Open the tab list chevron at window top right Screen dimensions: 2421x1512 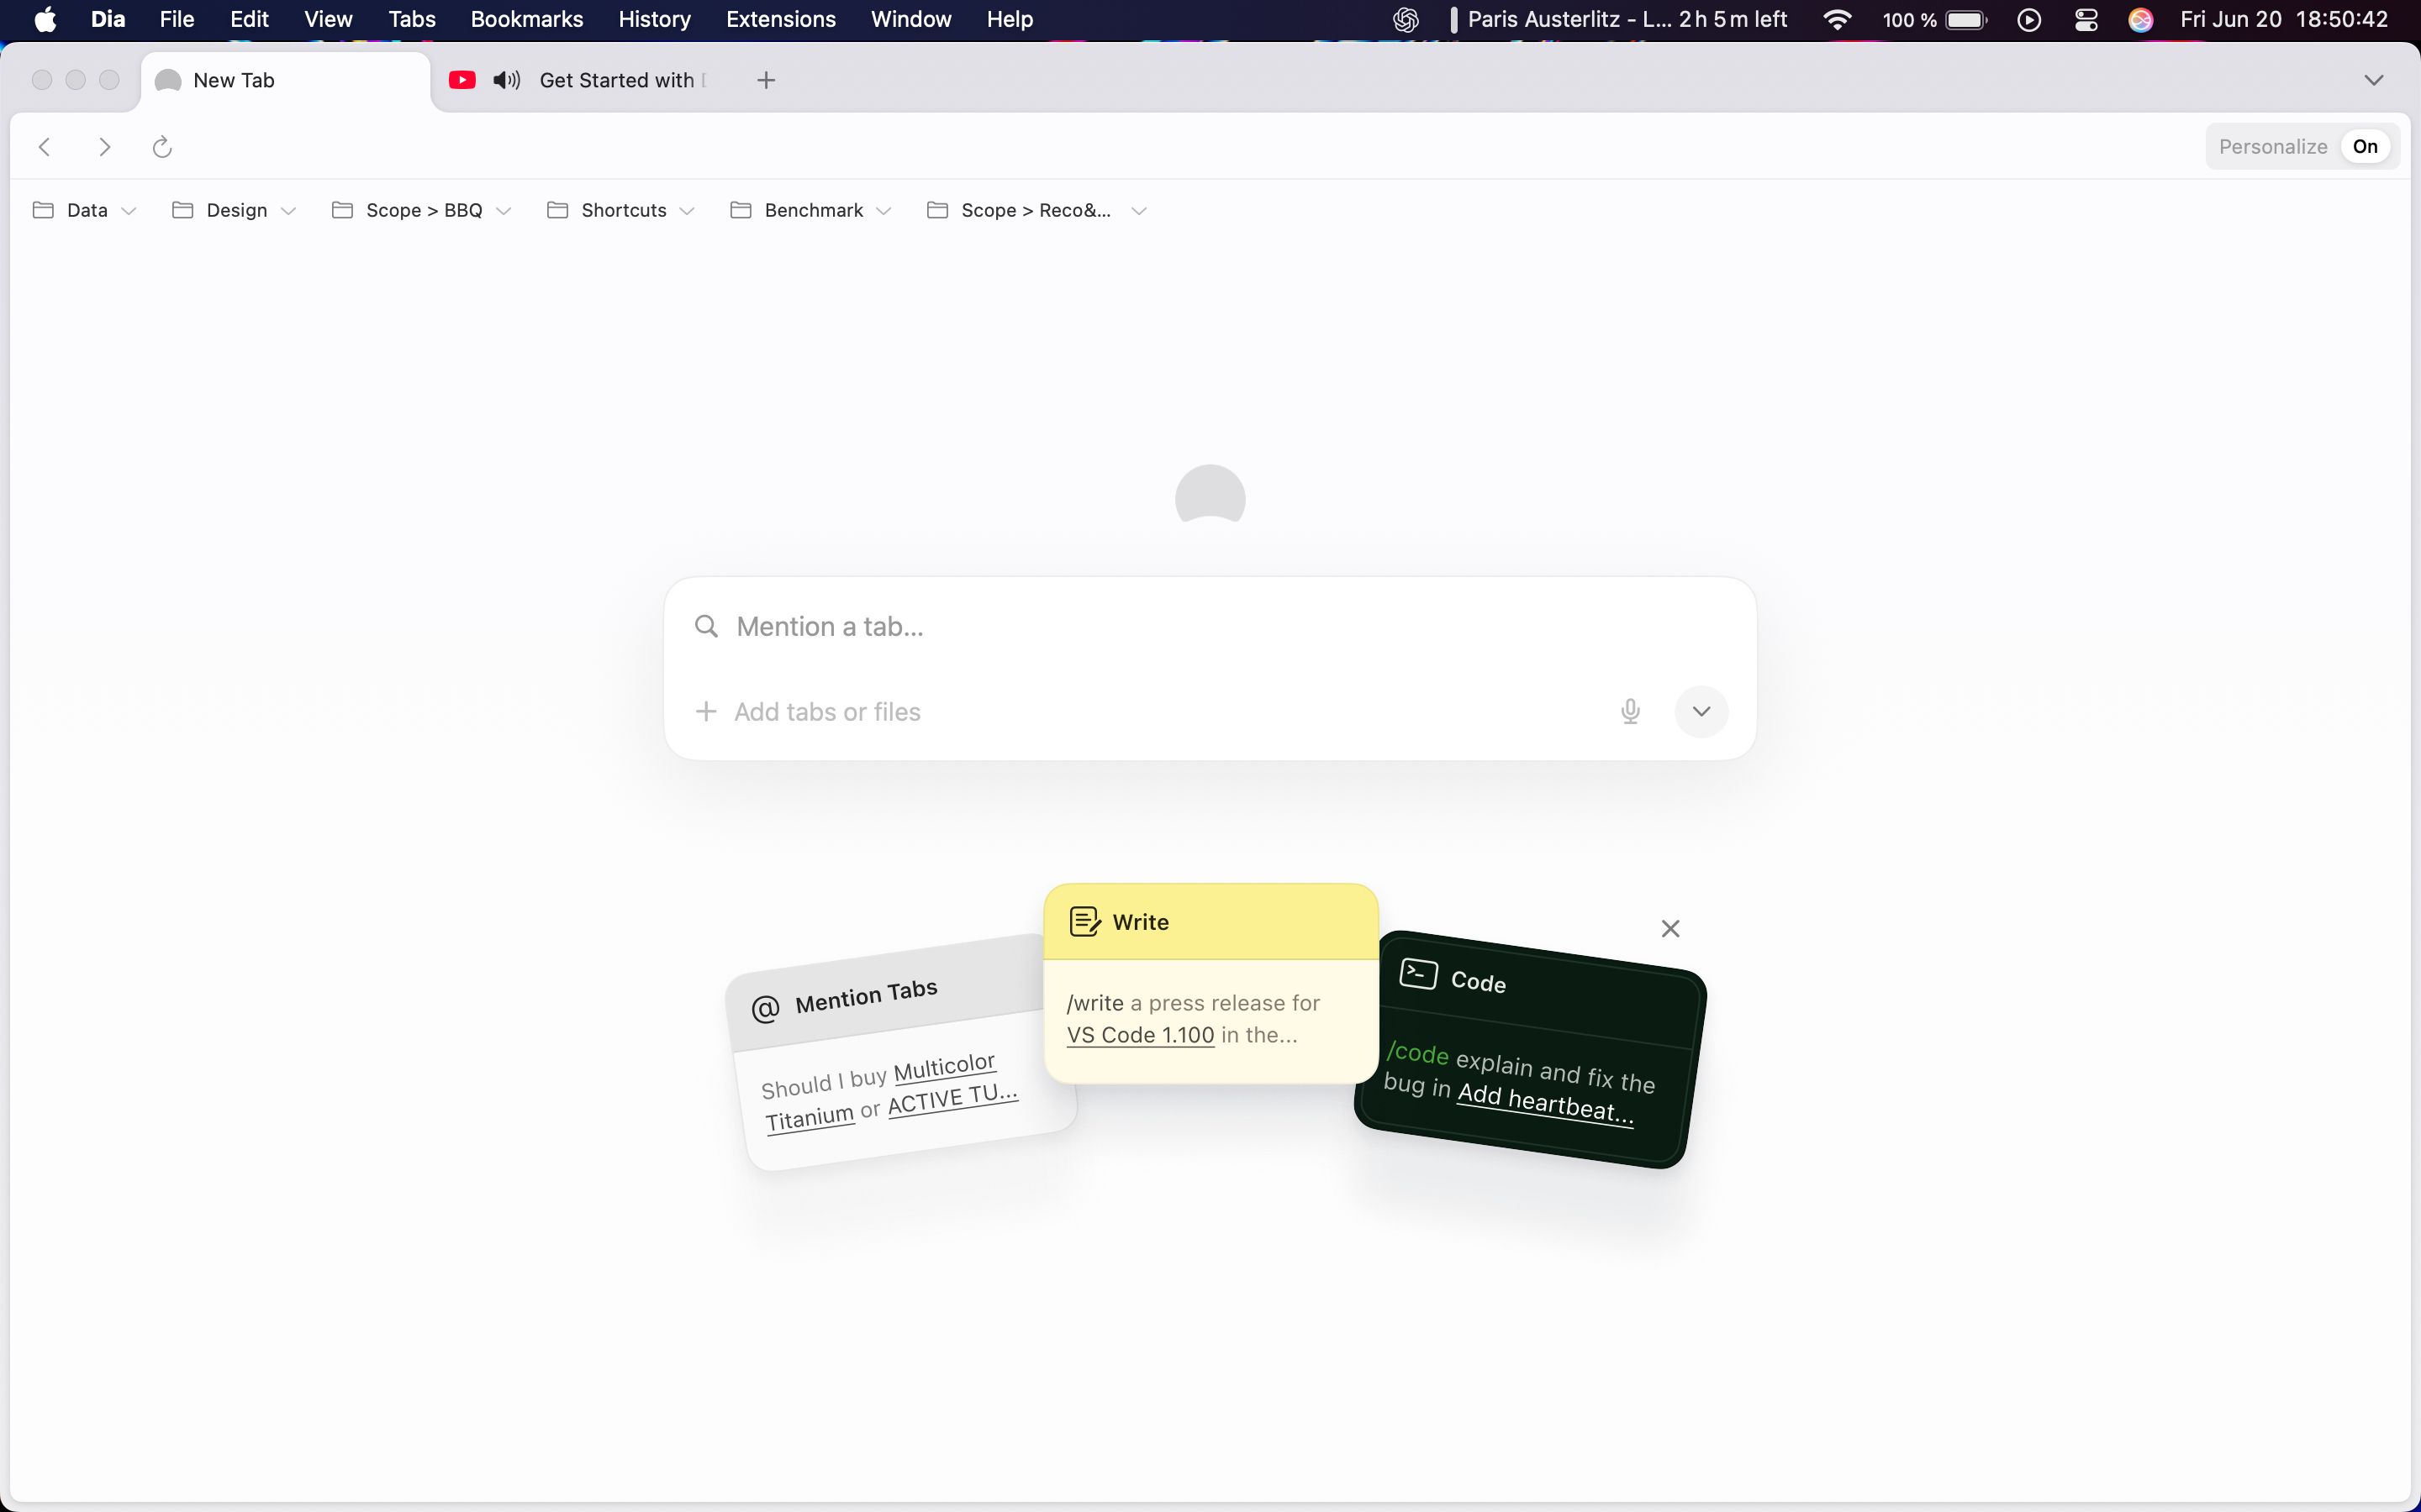point(2374,80)
